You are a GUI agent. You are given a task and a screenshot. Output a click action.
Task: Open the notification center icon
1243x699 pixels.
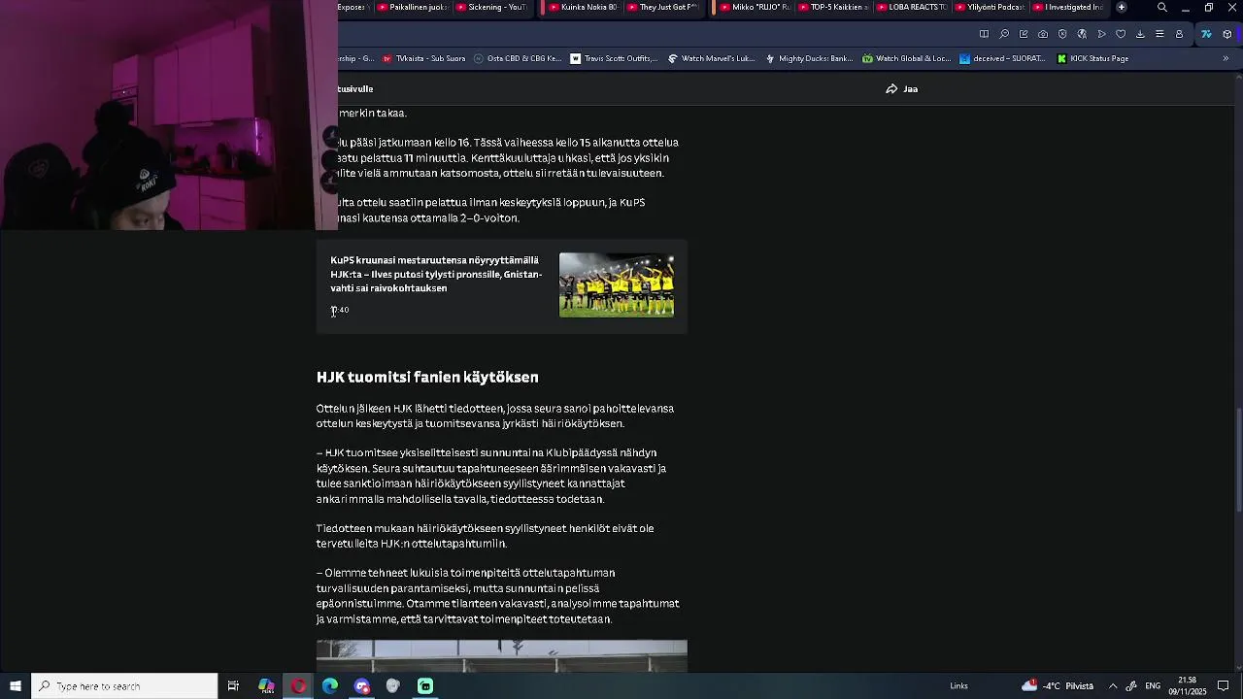tap(1224, 686)
